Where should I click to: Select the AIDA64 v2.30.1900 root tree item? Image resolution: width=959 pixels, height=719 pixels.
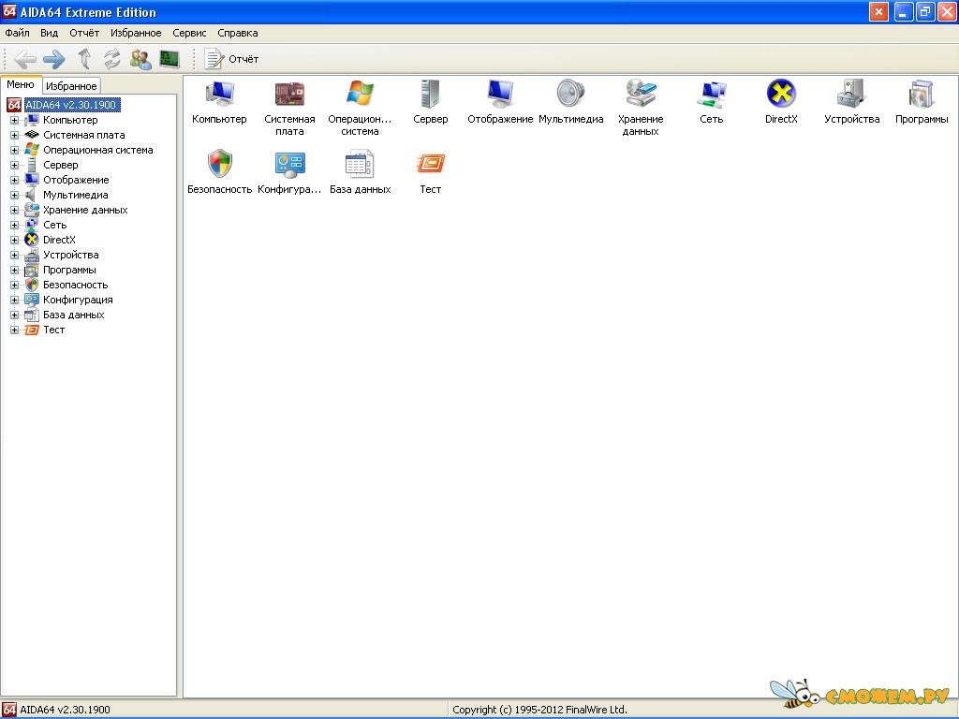[x=70, y=105]
